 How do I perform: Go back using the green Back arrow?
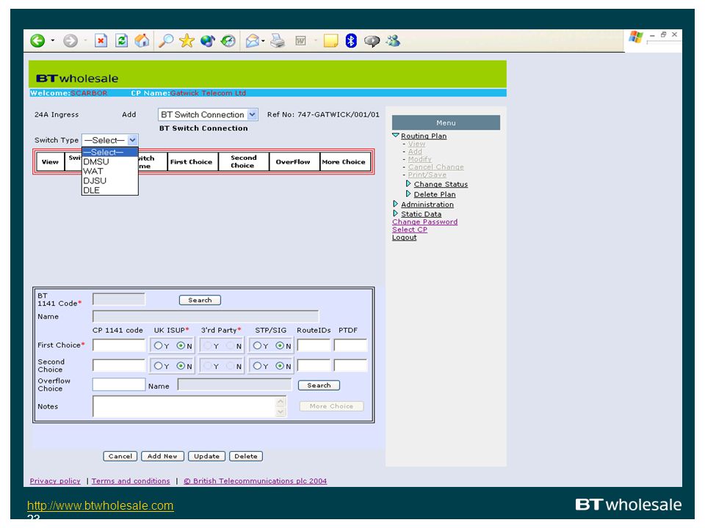point(37,41)
